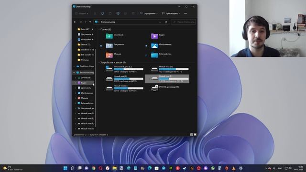Open the weather widget on taskbar
This screenshot has height=172, width=306.
pos(13,168)
